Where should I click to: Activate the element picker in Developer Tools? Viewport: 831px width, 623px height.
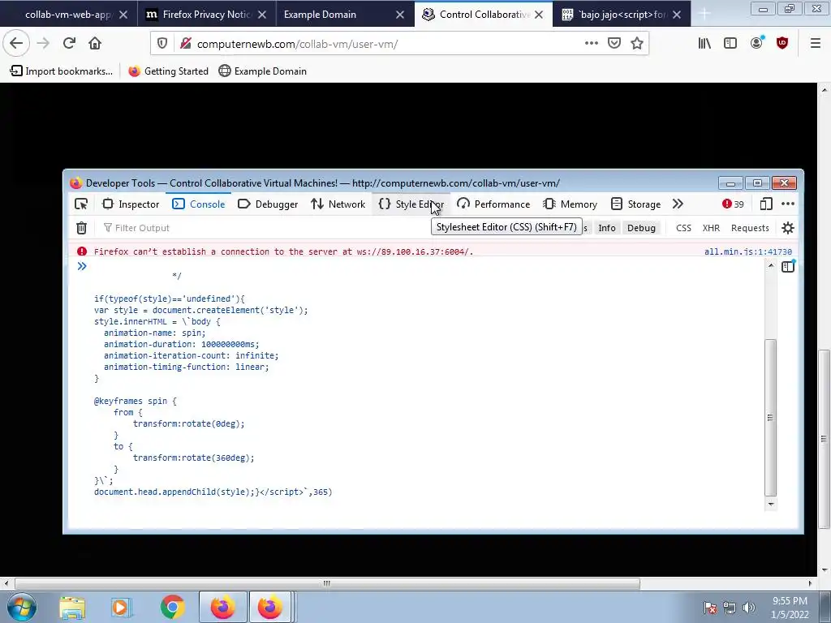point(81,204)
